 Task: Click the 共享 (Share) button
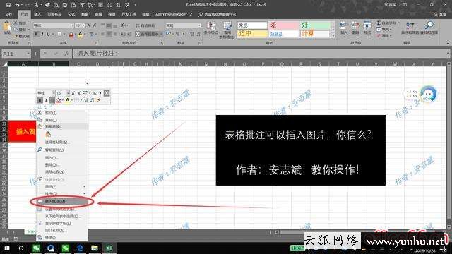coord(440,14)
